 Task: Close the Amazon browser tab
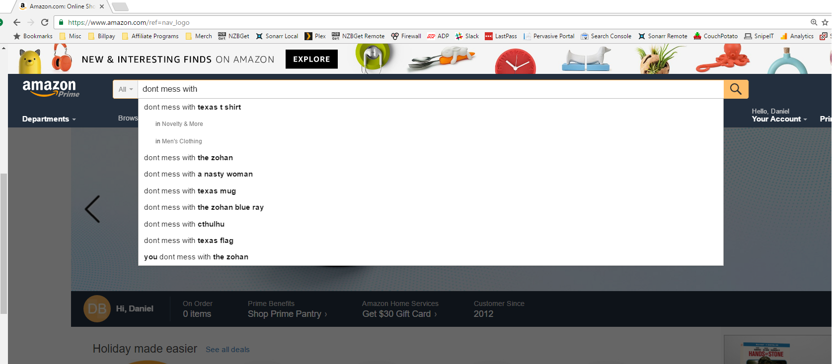[x=102, y=6]
